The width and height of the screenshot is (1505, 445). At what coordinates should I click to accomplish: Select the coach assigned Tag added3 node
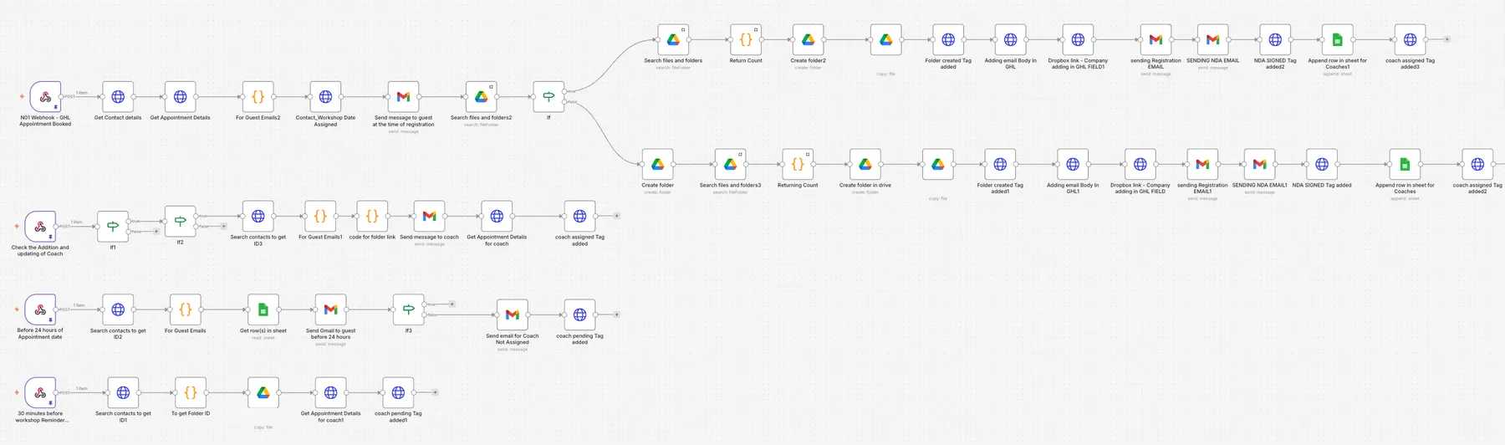click(1410, 39)
